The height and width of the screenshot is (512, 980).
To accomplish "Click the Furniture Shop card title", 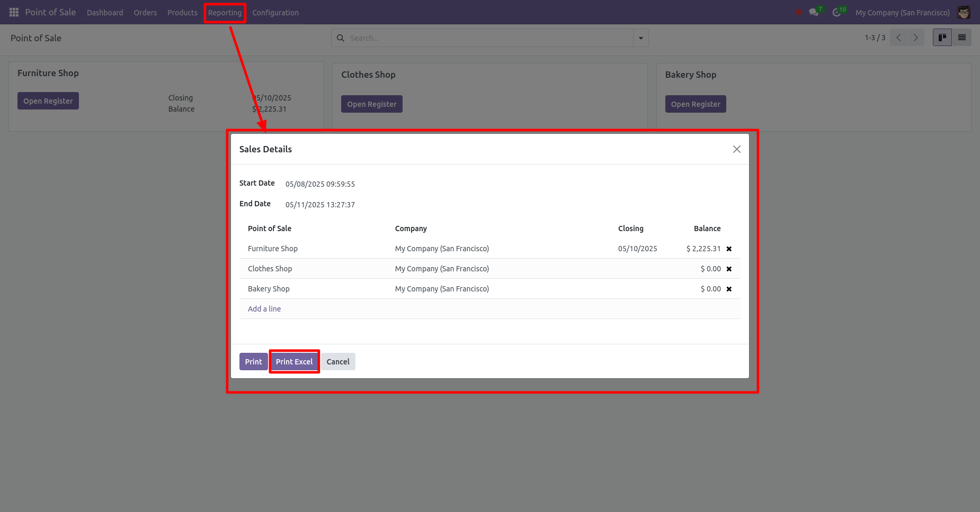I will pyautogui.click(x=48, y=73).
